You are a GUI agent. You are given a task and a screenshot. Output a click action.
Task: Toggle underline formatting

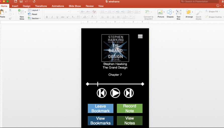(x=57, y=17)
